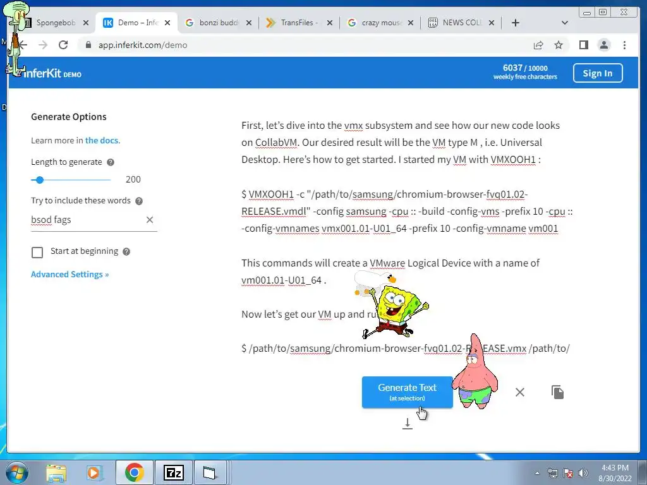The width and height of the screenshot is (647, 485).
Task: Open 7-Zip from the taskbar
Action: click(173, 472)
